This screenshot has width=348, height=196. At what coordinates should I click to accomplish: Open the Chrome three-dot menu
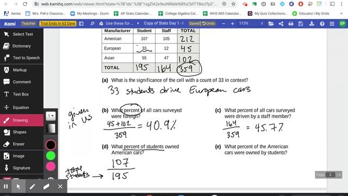pyautogui.click(x=341, y=4)
